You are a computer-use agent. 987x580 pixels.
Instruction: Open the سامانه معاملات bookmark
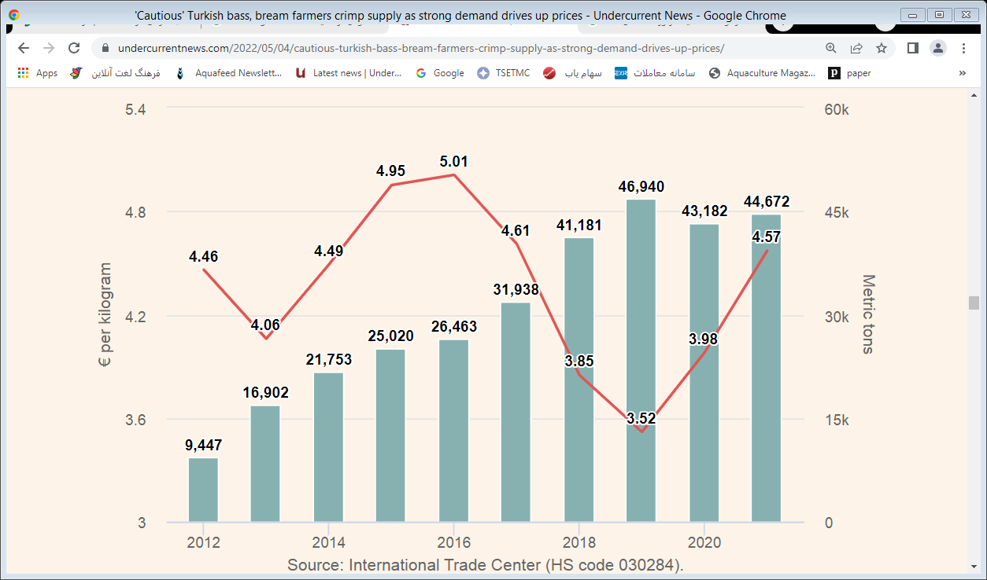(656, 73)
